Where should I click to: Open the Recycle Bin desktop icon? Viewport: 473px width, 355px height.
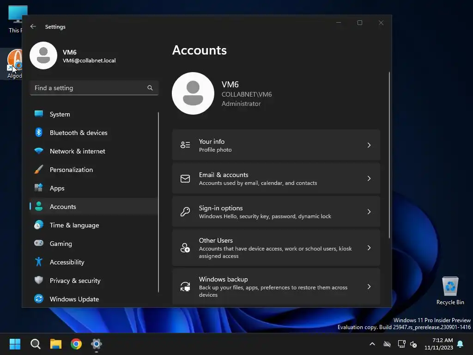[450, 290]
